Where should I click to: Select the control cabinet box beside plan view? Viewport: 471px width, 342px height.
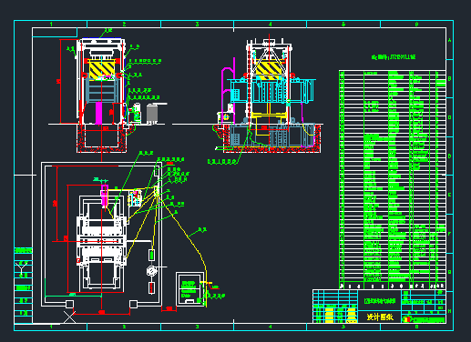(190, 289)
